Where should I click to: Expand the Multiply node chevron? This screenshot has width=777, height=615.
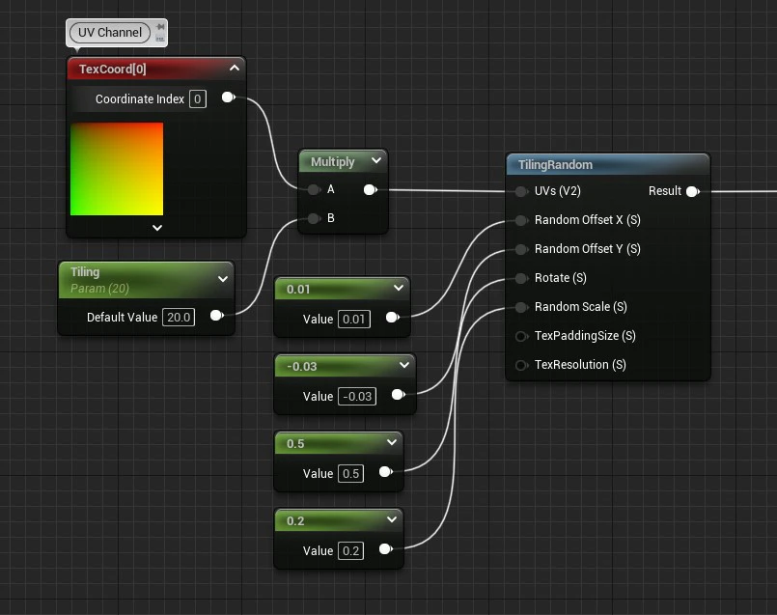[376, 160]
